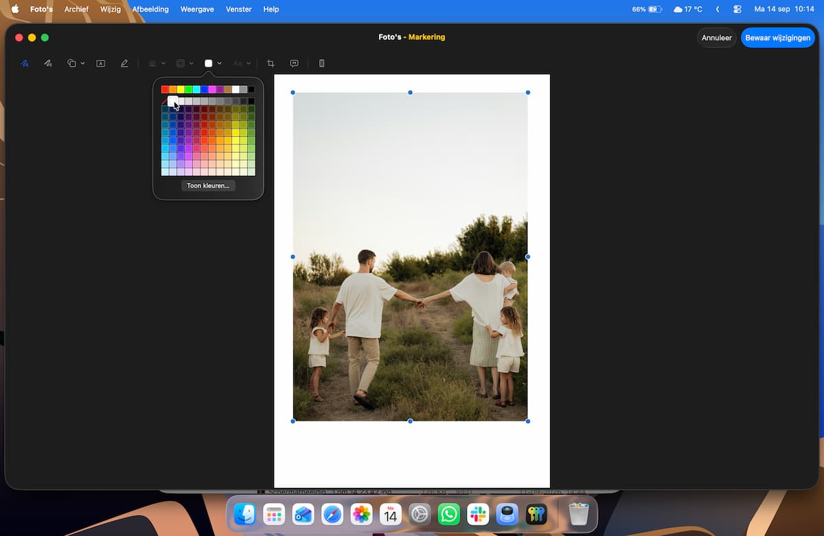The width and height of the screenshot is (824, 536).
Task: Select the Shapes tool icon
Action: (71, 63)
